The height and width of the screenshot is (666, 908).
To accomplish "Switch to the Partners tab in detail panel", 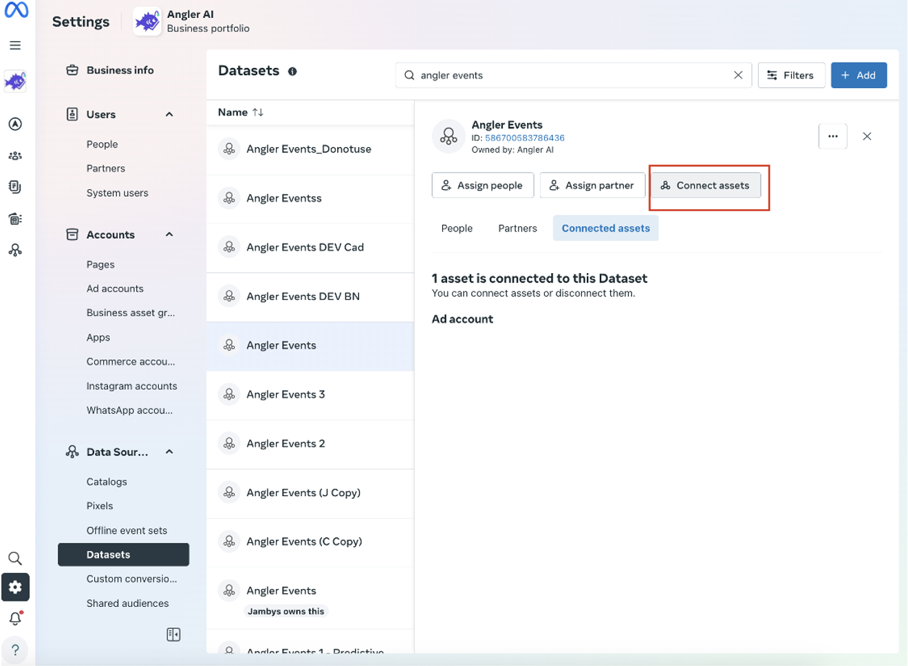I will tap(517, 228).
